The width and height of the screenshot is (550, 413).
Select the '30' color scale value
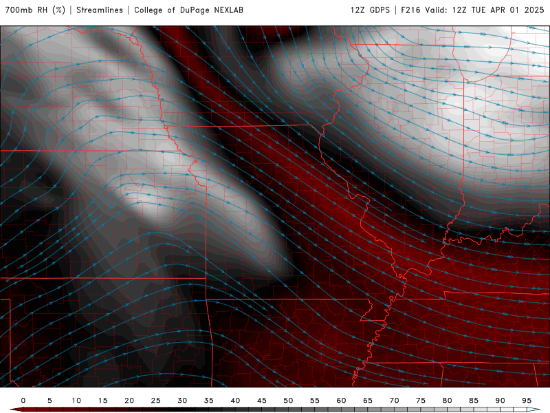(182, 401)
